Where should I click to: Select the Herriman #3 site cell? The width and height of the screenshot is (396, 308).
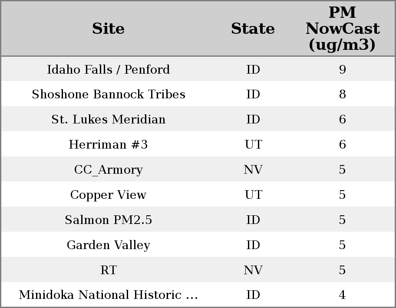coord(108,145)
